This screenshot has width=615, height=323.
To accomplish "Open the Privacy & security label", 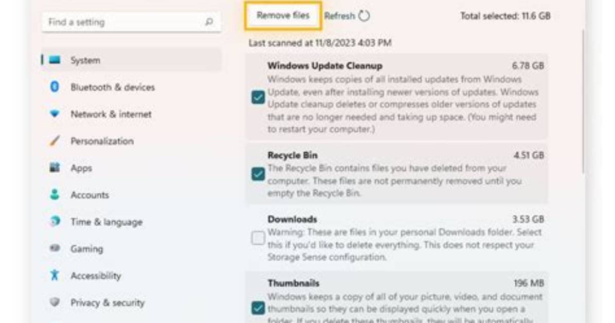I will [x=107, y=302].
